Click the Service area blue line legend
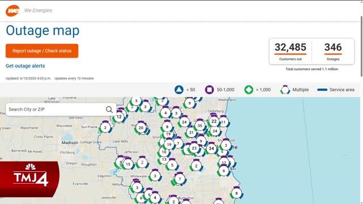 [x=322, y=90]
